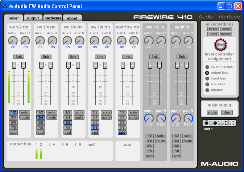Click the M-Audio logo icon in title bar
This screenshot has width=244, height=172.
pyautogui.click(x=5, y=6)
